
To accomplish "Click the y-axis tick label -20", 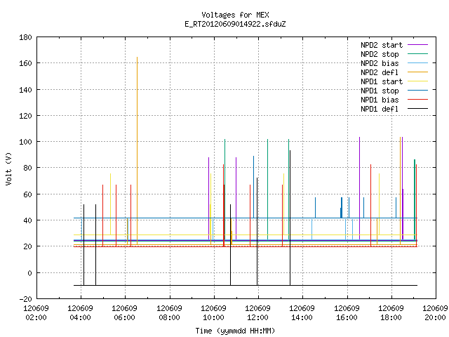I will click(x=25, y=299).
